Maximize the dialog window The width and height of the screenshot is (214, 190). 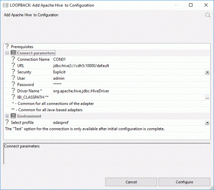(x=191, y=5)
